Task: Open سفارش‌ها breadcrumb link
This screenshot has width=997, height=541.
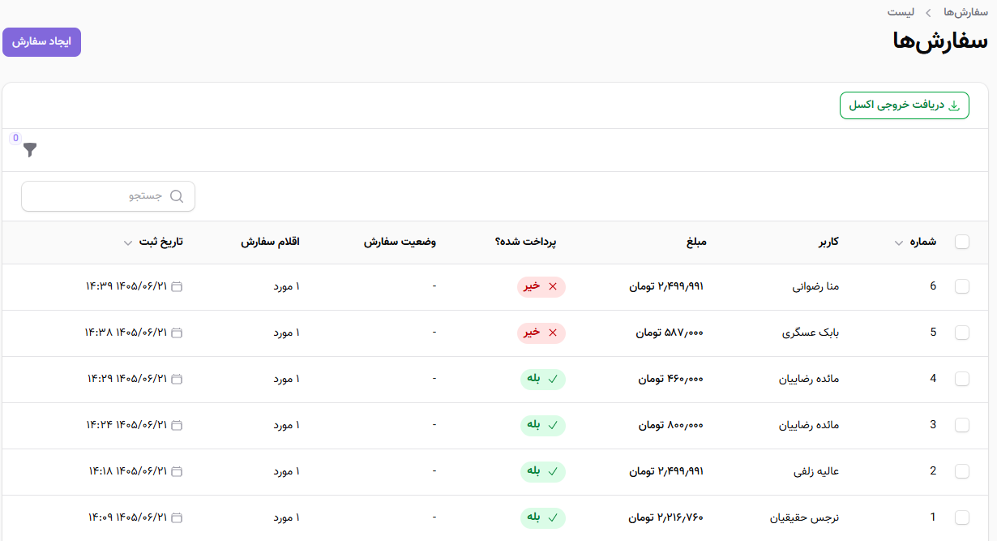Action: [x=966, y=13]
